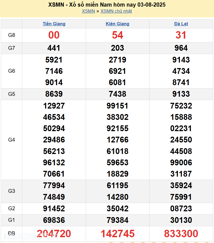
Task: Open the XSMN chủ nhật link
Action: [x=116, y=11]
